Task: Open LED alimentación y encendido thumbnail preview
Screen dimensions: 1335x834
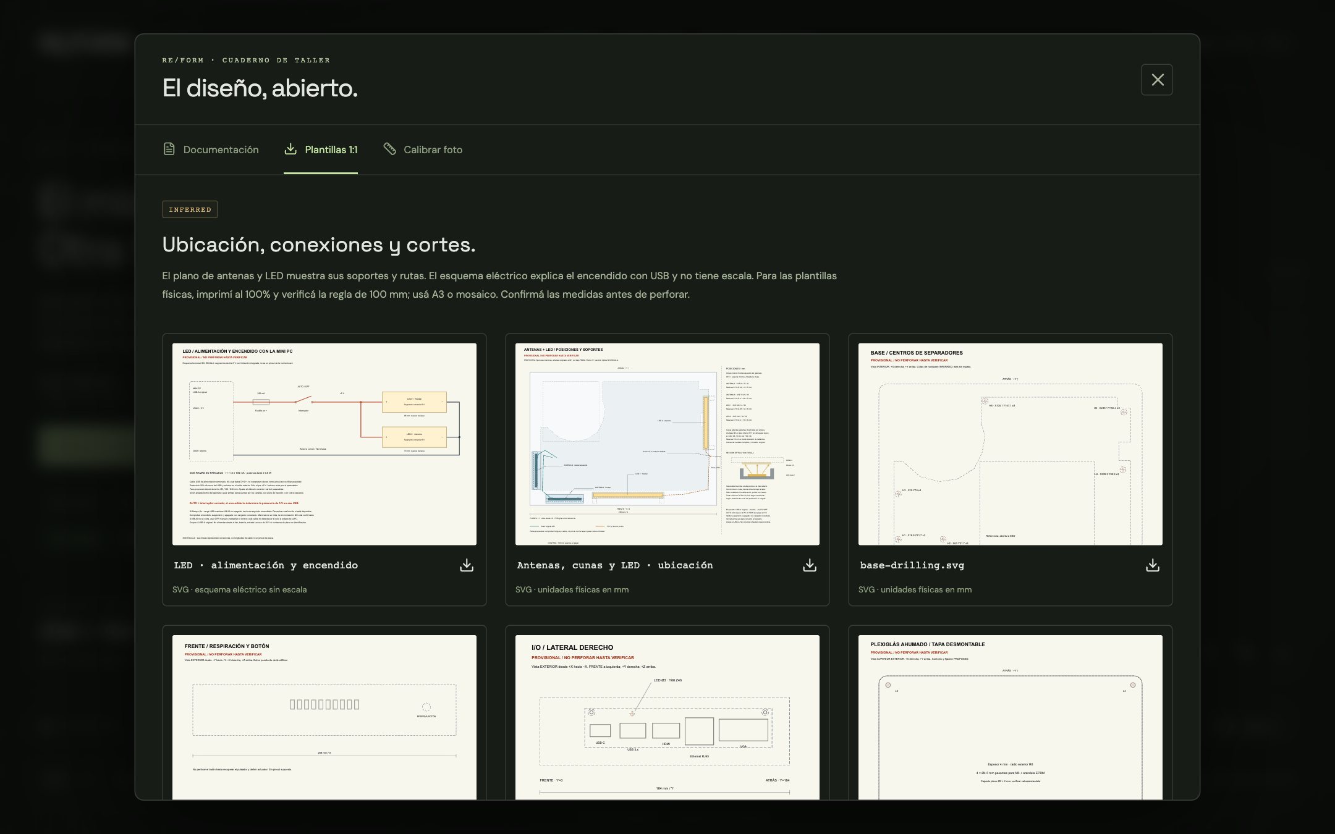Action: click(x=324, y=444)
